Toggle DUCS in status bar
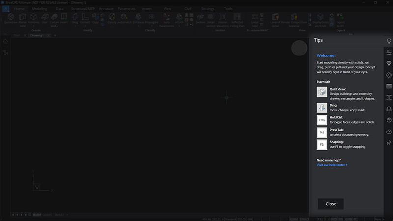Screen dimensions: 393x221 [x=334, y=219]
